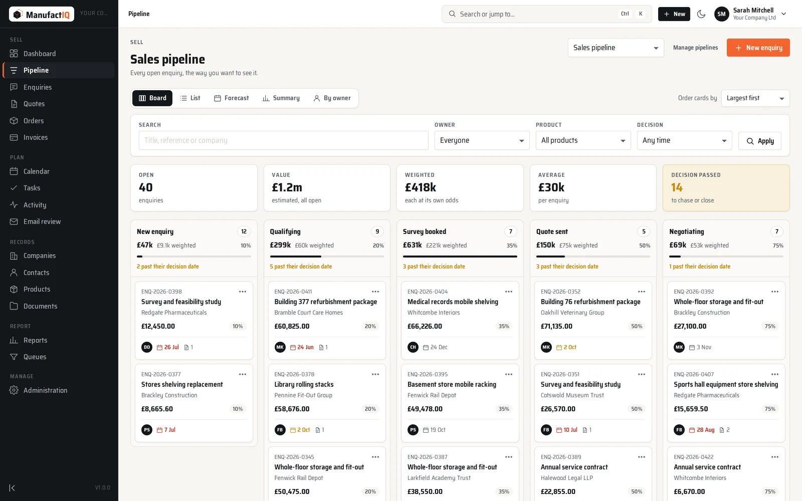Switch to the Summary view tab
This screenshot has width=802, height=501.
click(281, 98)
